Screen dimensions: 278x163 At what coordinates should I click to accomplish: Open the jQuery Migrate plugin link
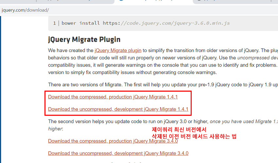(x=118, y=51)
